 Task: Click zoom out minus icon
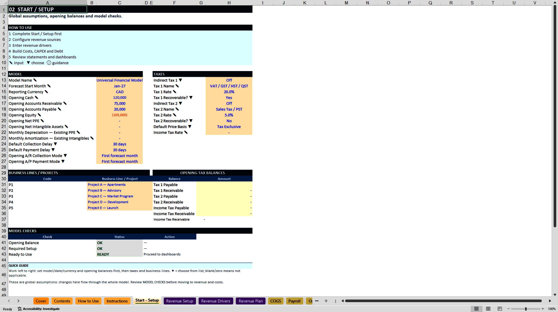pyautogui.click(x=509, y=309)
